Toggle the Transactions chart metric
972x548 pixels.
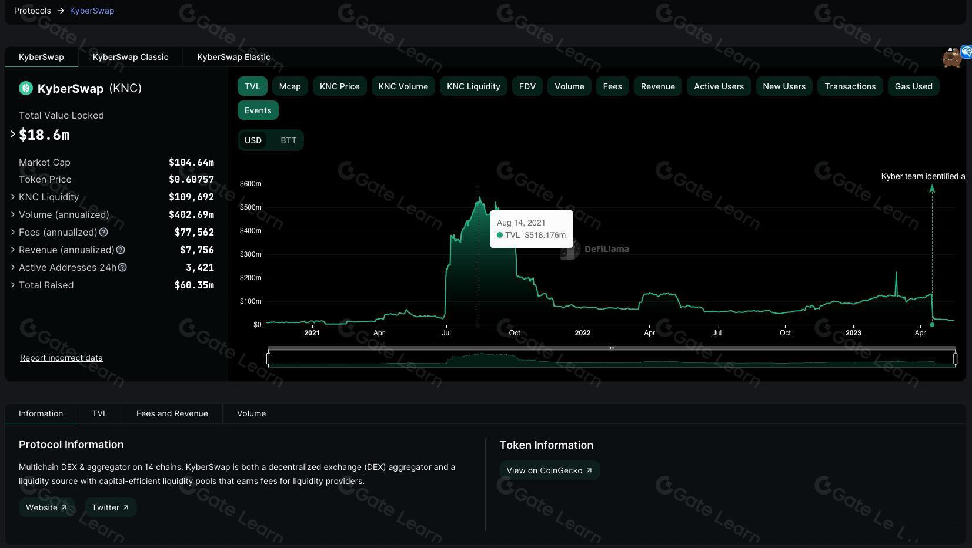(850, 86)
